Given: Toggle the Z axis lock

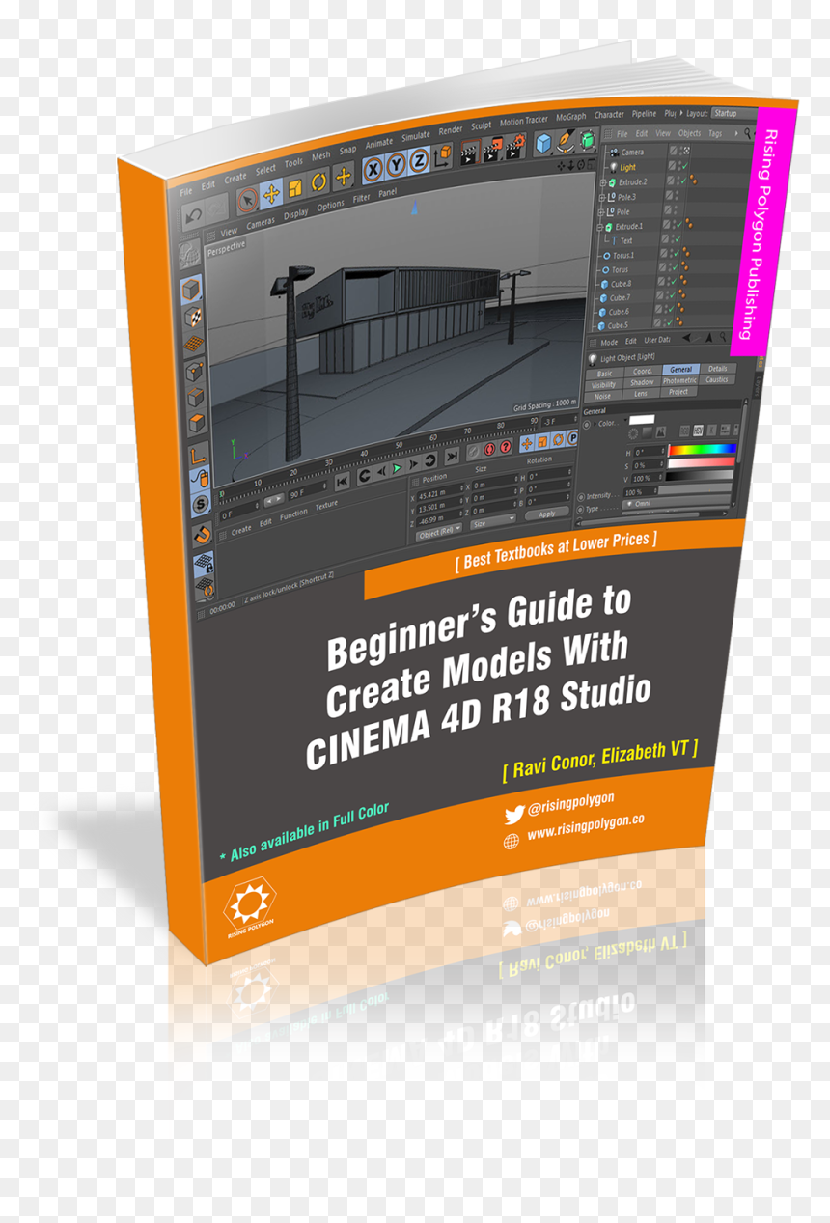Looking at the screenshot, I should pos(417,161).
